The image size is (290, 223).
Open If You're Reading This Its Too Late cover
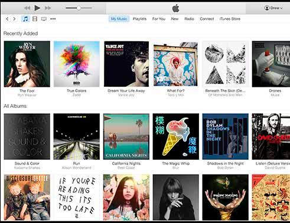77,198
